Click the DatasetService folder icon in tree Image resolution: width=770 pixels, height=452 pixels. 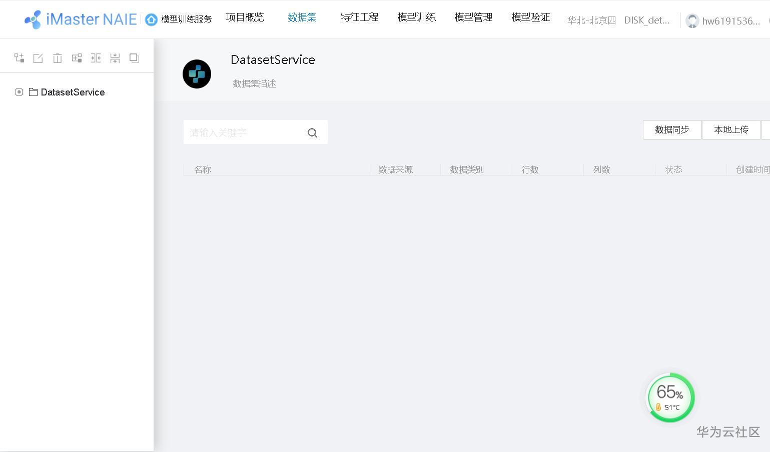pos(34,92)
